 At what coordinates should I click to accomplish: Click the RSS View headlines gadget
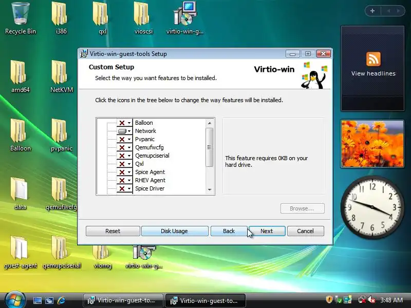(372, 68)
